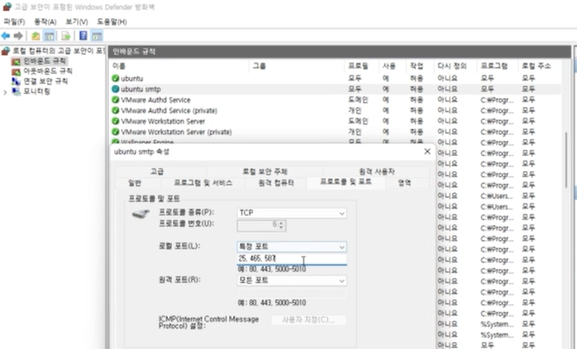Viewport: 577px width, 349px height.
Task: Switch to the 영역 tab
Action: click(405, 183)
